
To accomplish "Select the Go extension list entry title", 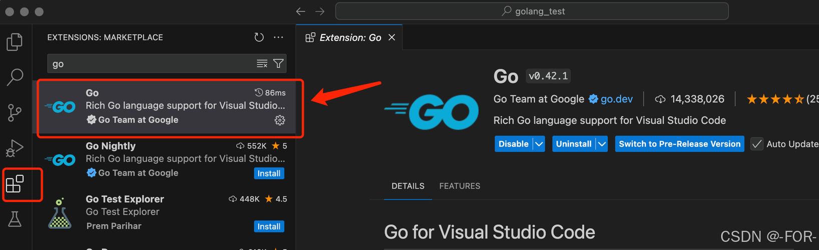I will tap(92, 93).
